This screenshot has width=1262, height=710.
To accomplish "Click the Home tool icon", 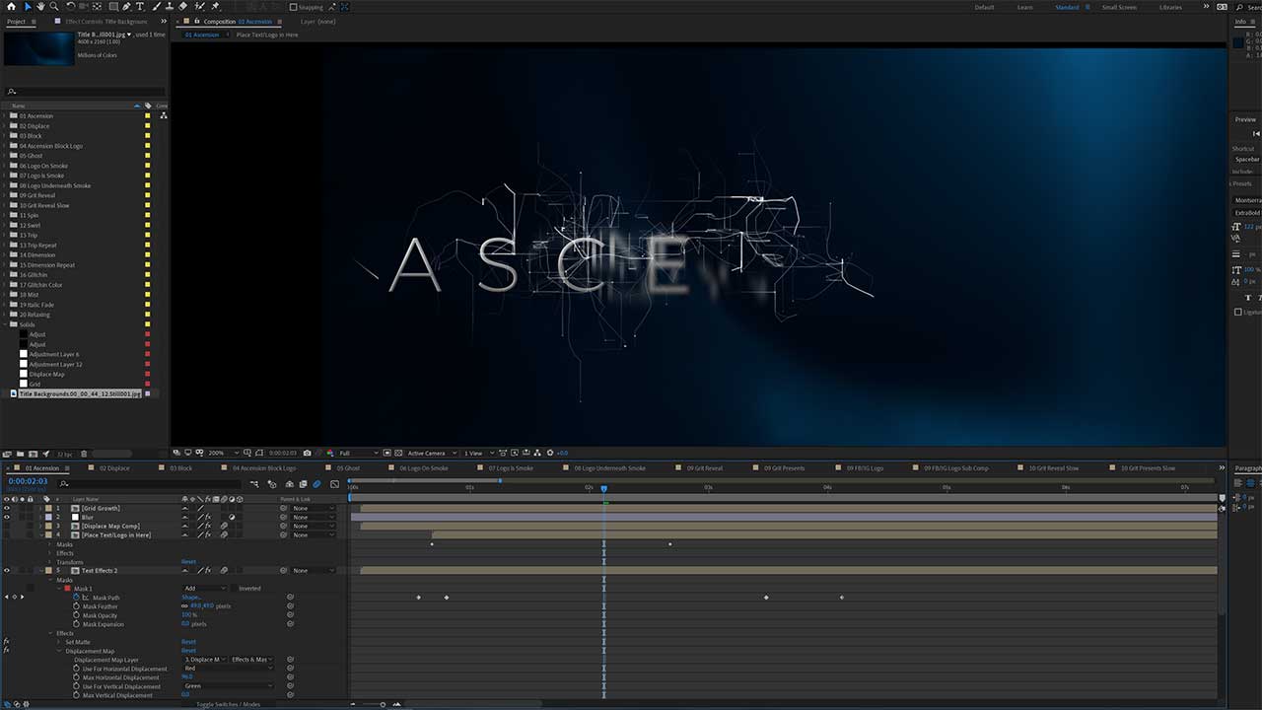I will [x=11, y=7].
